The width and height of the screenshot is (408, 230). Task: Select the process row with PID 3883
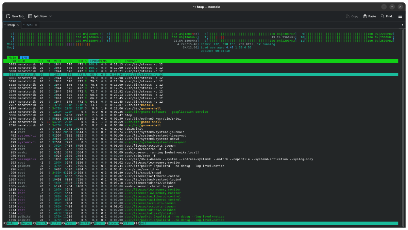point(201,64)
